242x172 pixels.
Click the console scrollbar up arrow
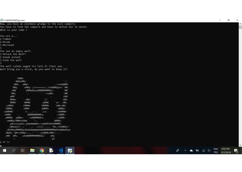tap(240, 24)
